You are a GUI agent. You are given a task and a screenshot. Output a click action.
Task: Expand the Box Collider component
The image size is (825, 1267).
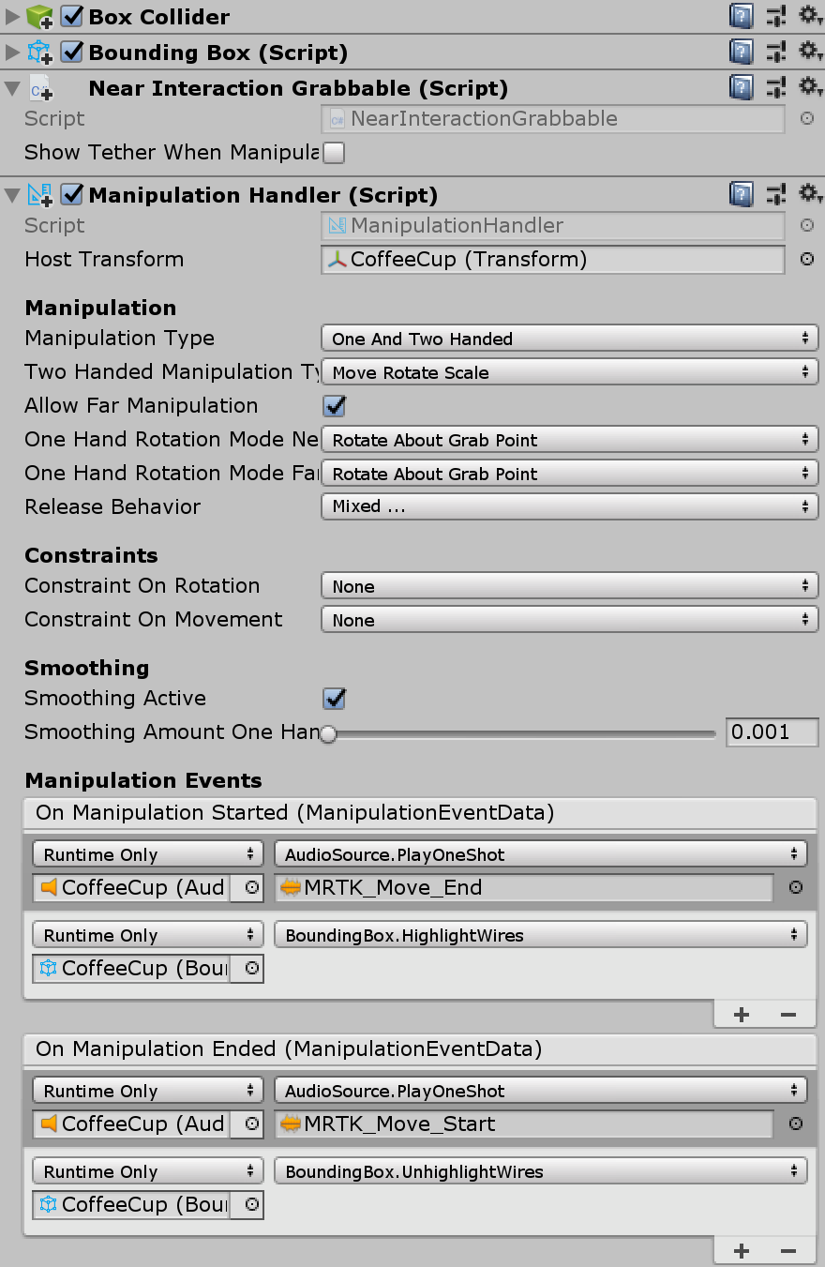point(11,16)
